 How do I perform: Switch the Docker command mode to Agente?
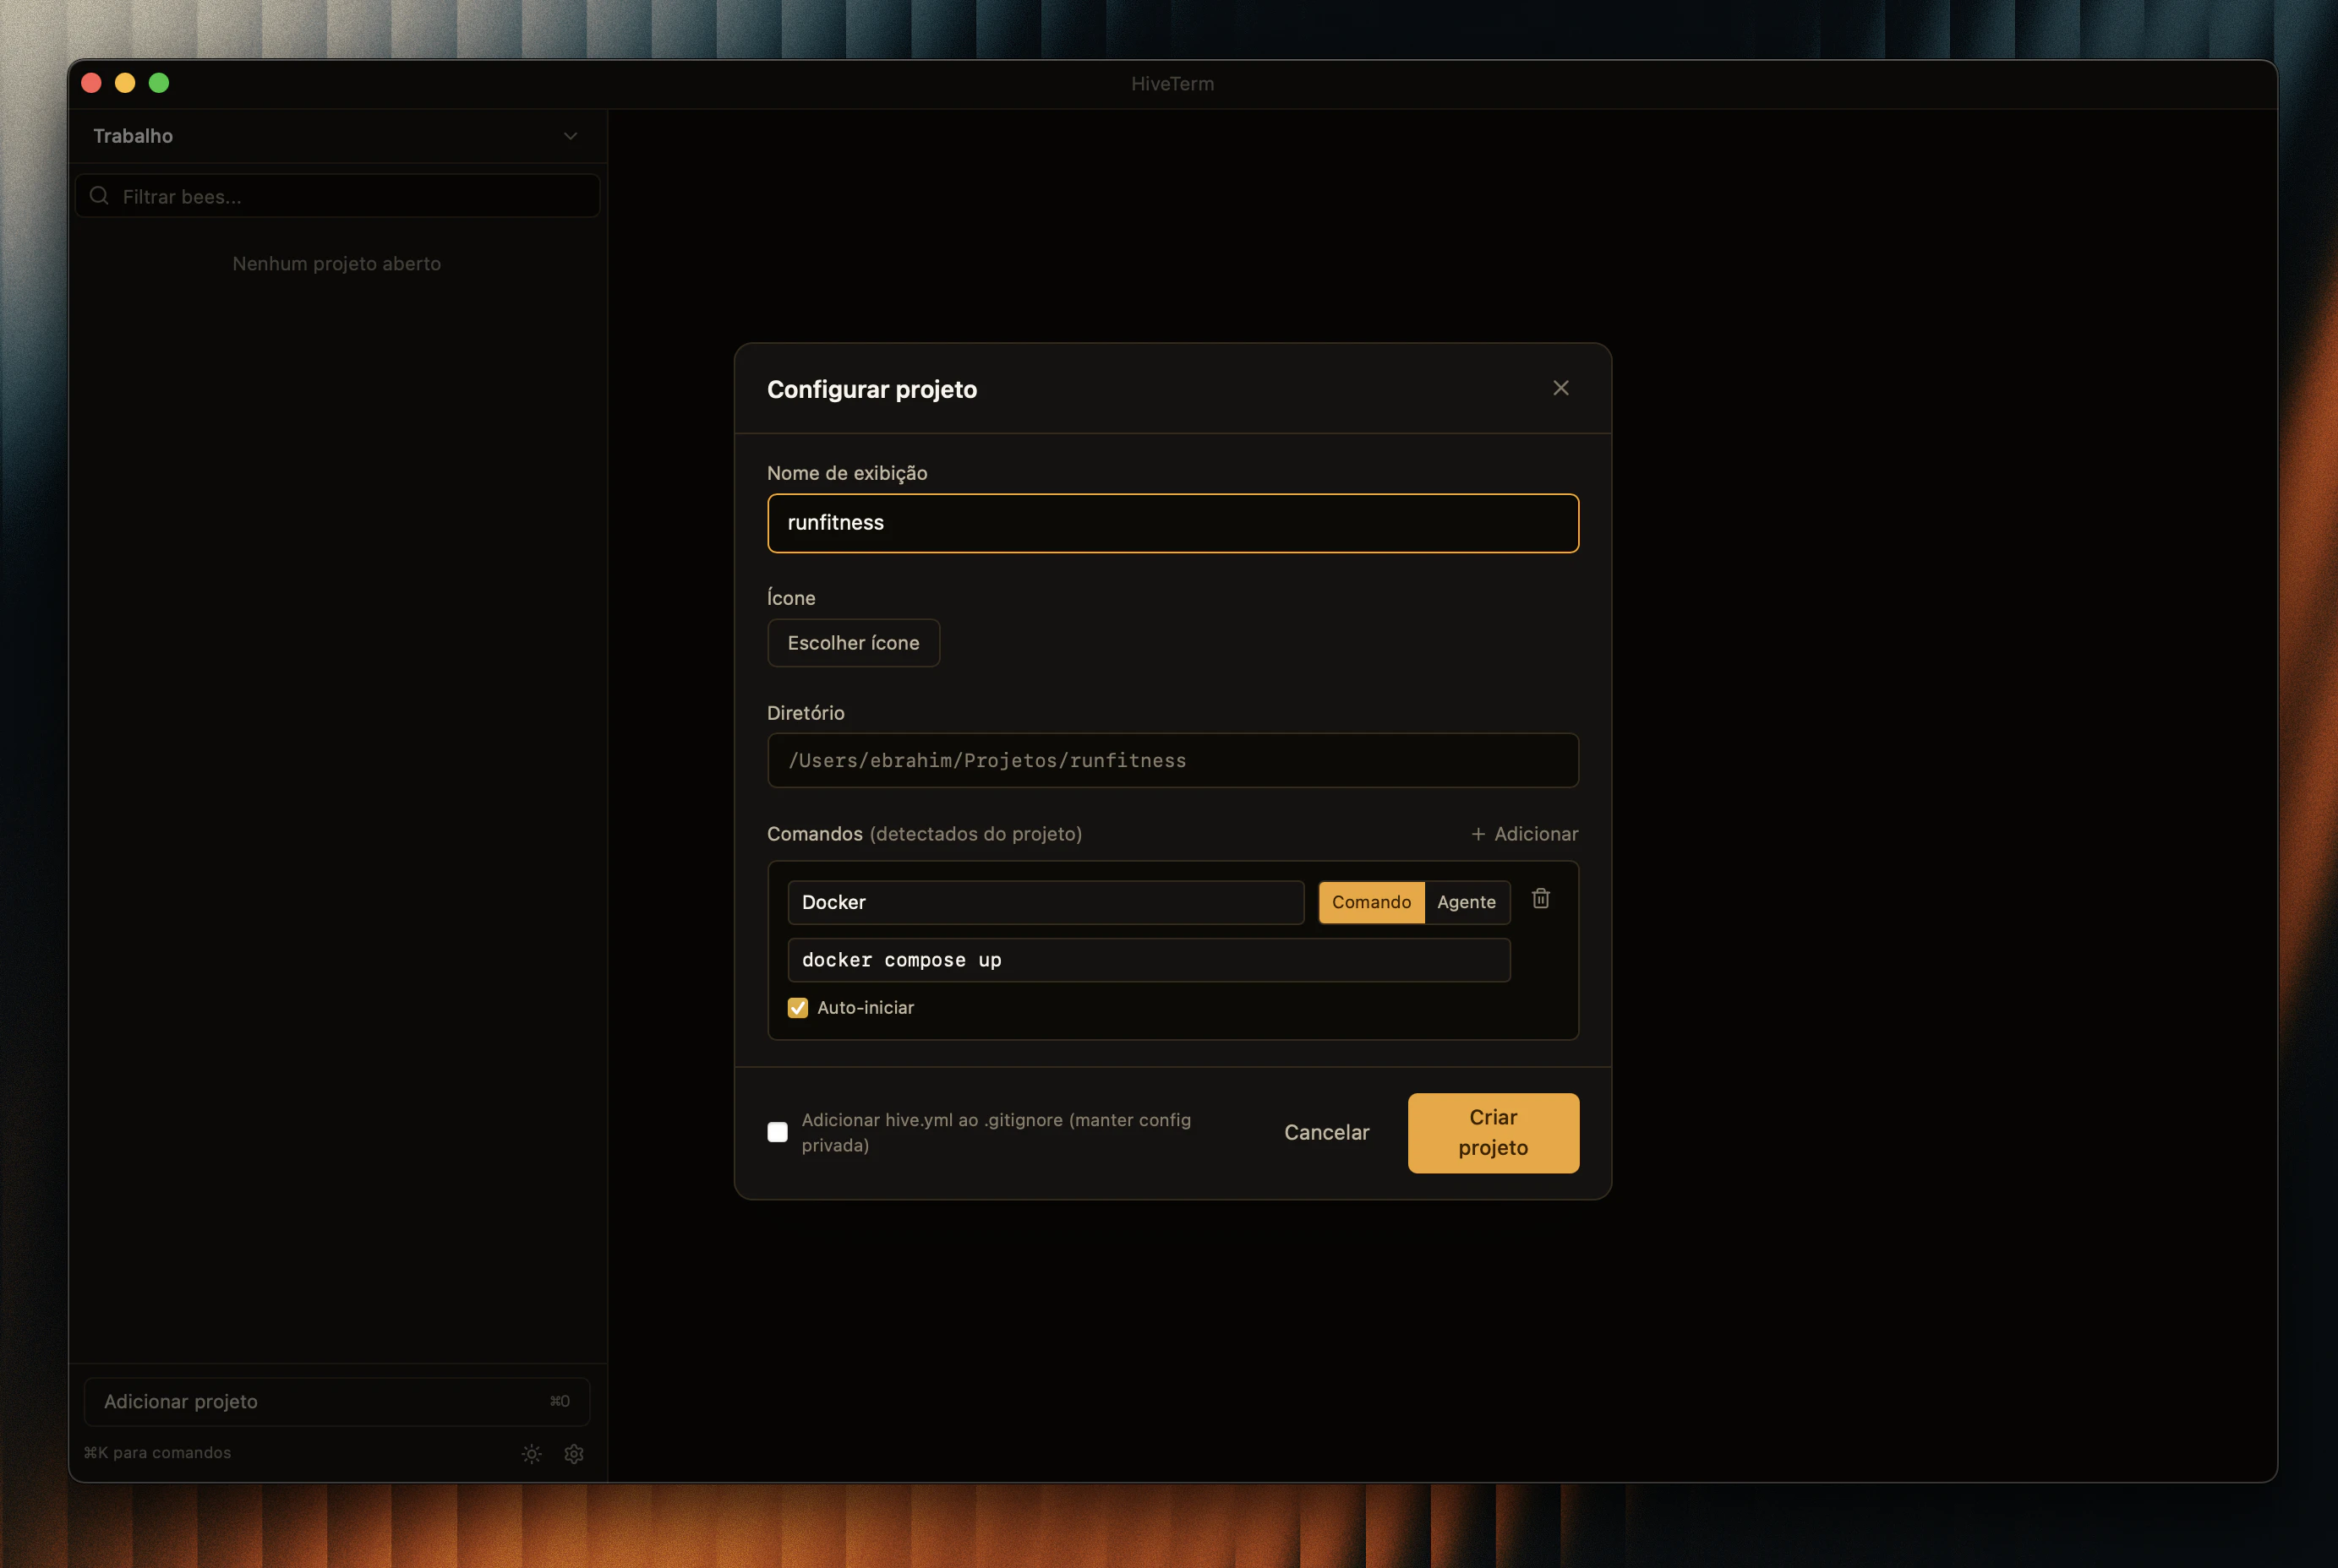[1467, 902]
